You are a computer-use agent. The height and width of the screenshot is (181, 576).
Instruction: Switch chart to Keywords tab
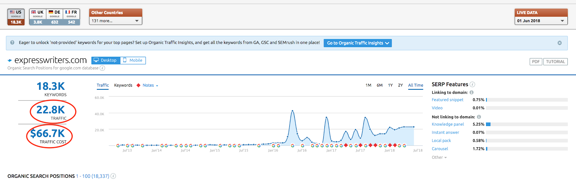tap(123, 85)
